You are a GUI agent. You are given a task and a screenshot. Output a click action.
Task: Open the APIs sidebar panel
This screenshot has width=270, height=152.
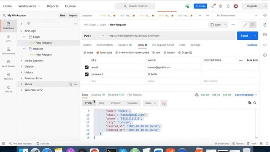click(x=8, y=38)
